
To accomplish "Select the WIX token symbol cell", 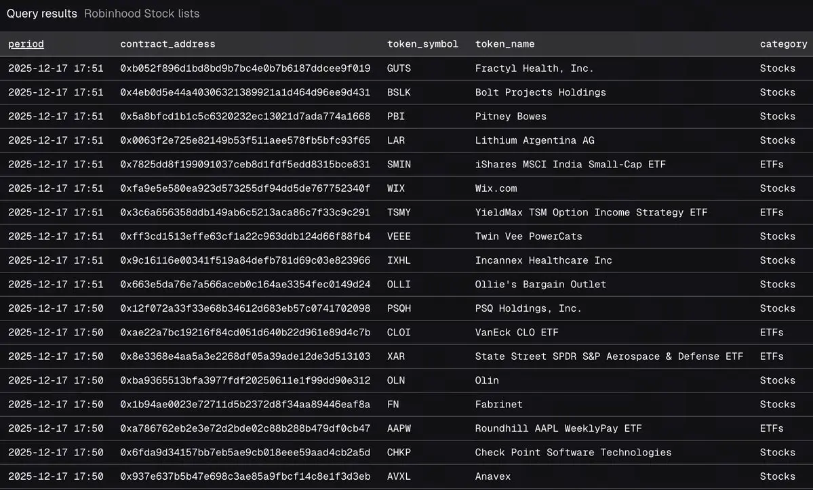I will tap(395, 188).
